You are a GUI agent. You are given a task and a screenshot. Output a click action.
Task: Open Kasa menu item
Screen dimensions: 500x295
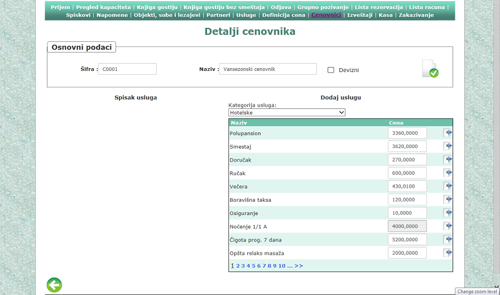click(x=386, y=15)
